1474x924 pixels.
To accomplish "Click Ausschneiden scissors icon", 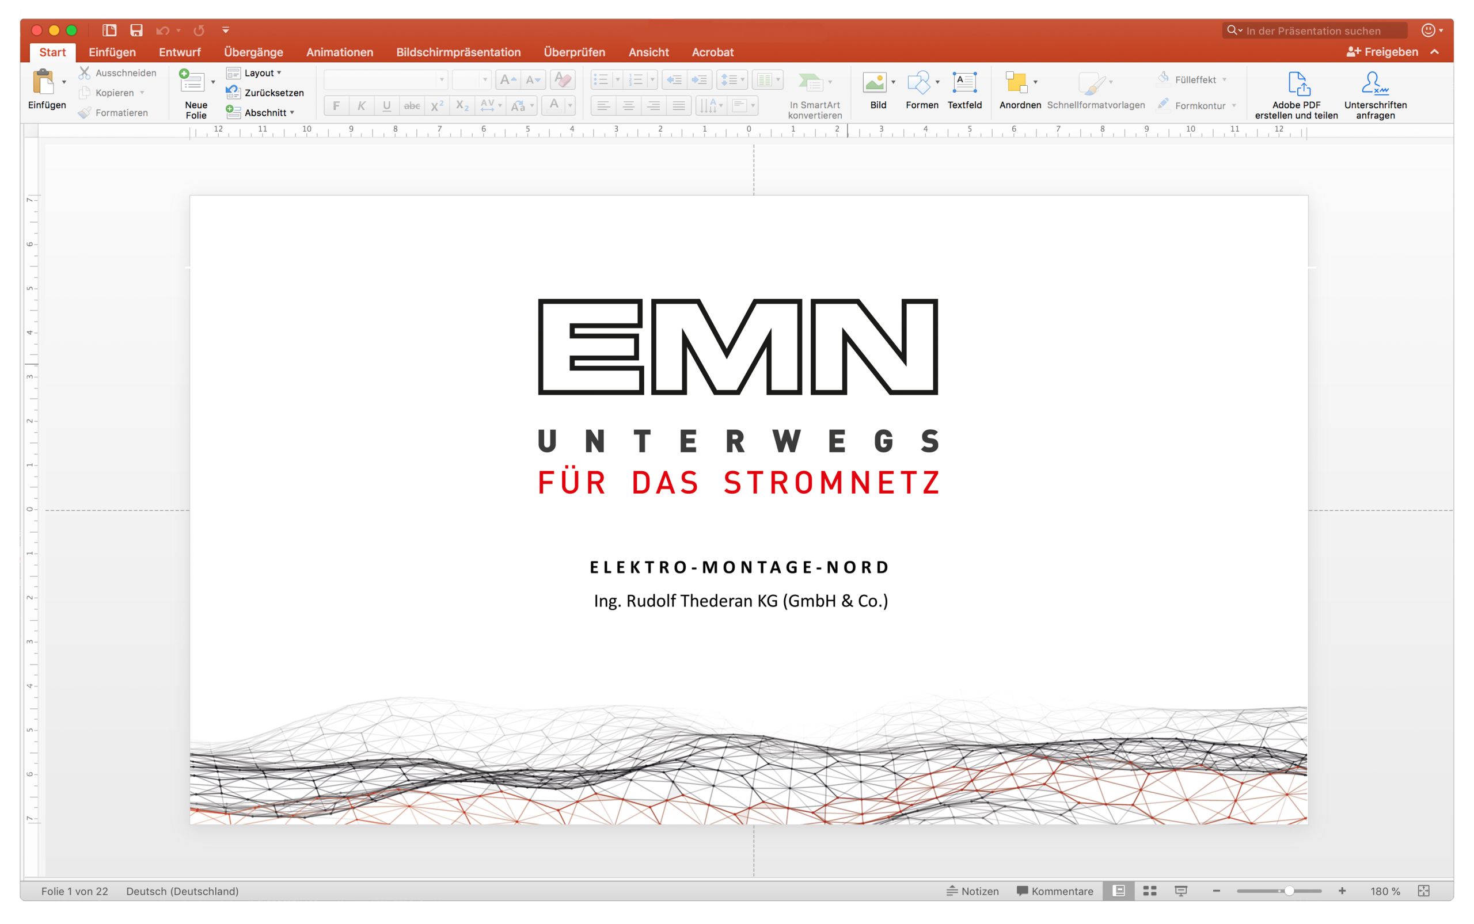I will coord(85,72).
